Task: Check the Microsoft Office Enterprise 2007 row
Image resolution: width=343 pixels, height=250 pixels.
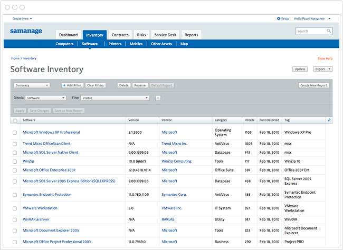Action: [15, 170]
